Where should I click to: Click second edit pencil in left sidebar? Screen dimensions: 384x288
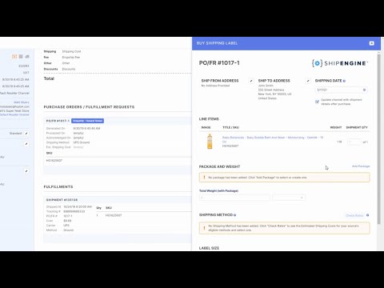[26, 144]
